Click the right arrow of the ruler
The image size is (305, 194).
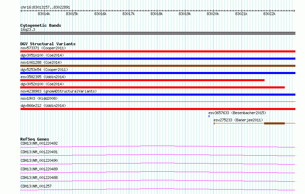294,11
